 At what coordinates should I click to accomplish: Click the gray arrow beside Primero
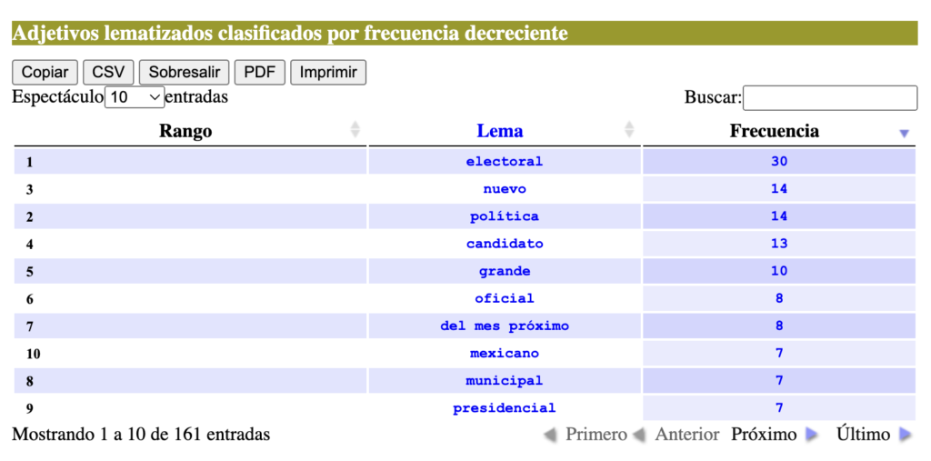click(550, 435)
